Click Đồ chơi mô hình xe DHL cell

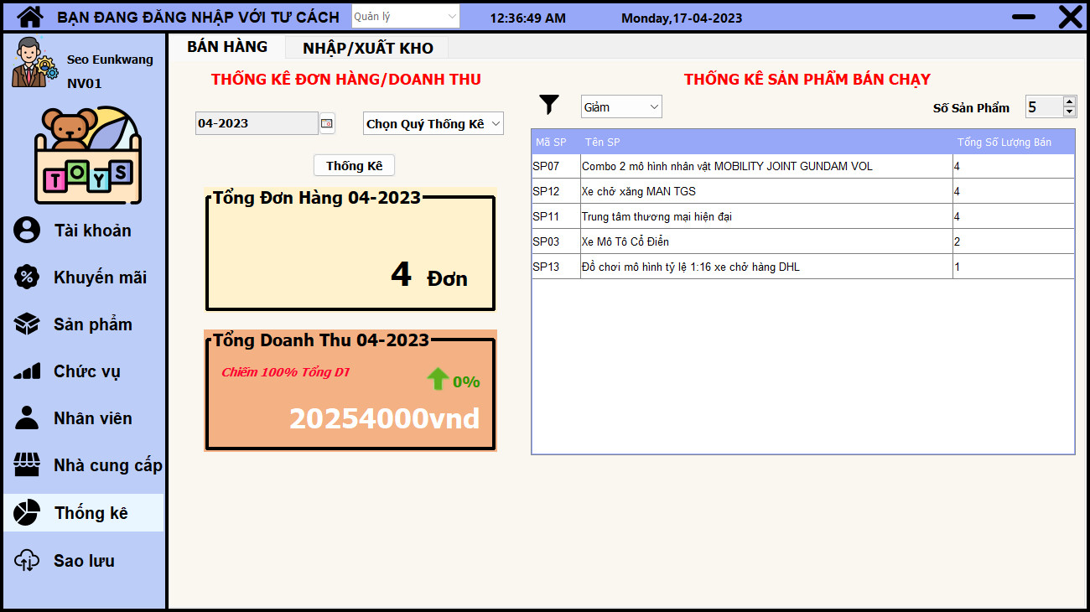point(766,267)
